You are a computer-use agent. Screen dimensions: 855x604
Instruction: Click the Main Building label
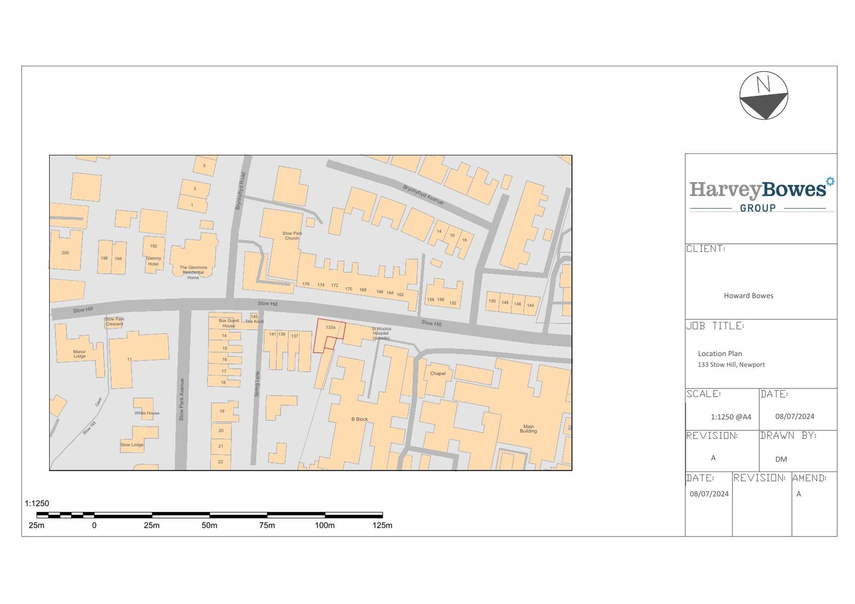pos(528,429)
